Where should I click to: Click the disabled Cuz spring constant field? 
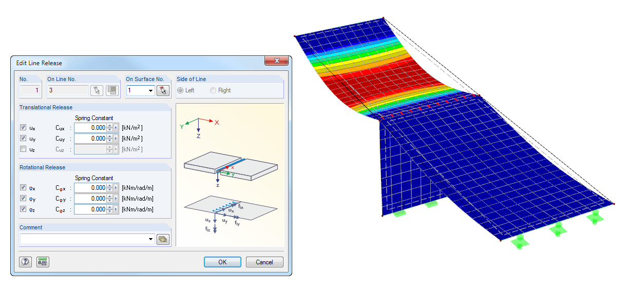(x=90, y=149)
